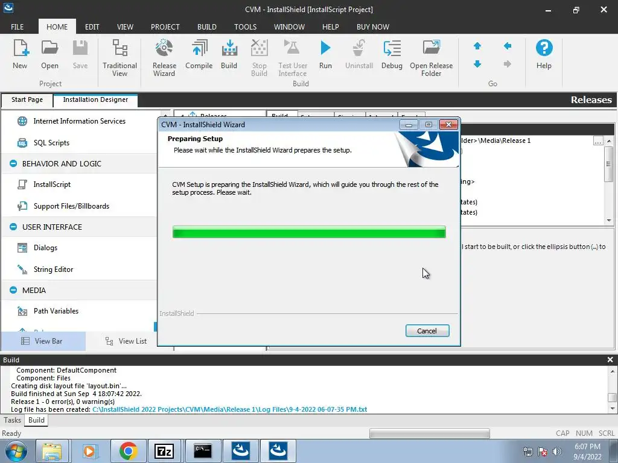Screen dimensions: 618x463
Task: Collapse the BEHAVIOR AND LOGIC section
Action: click(x=13, y=163)
